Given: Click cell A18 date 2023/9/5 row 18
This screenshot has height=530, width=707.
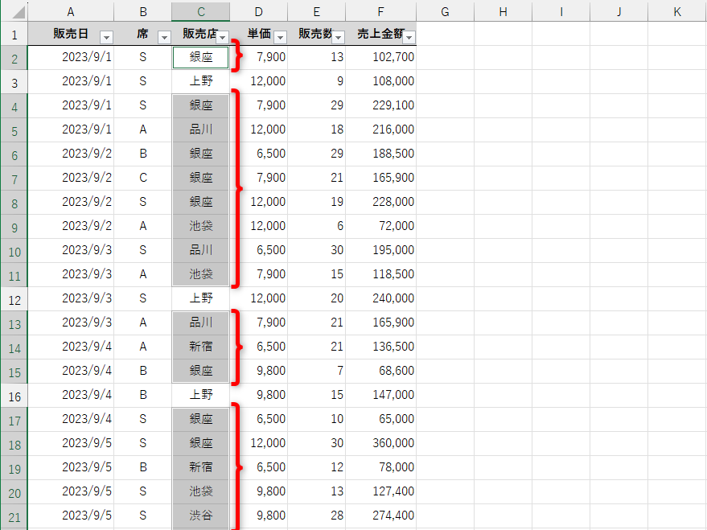Looking at the screenshot, I should pyautogui.click(x=71, y=443).
